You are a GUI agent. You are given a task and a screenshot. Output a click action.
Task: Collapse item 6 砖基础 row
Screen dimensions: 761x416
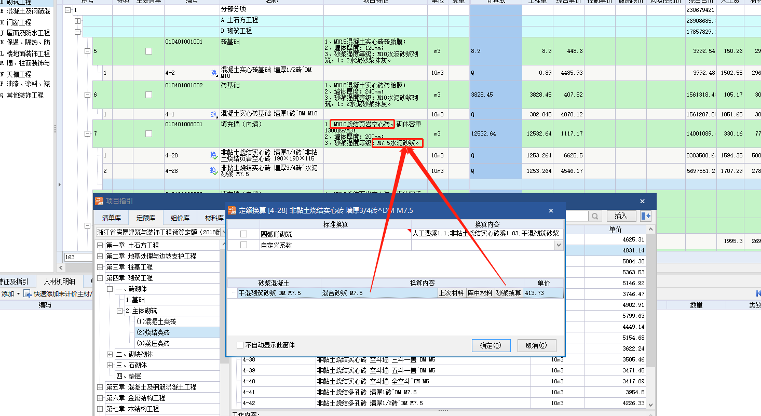point(87,95)
